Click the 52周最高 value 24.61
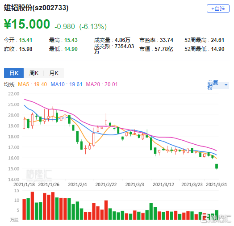 click(x=217, y=40)
